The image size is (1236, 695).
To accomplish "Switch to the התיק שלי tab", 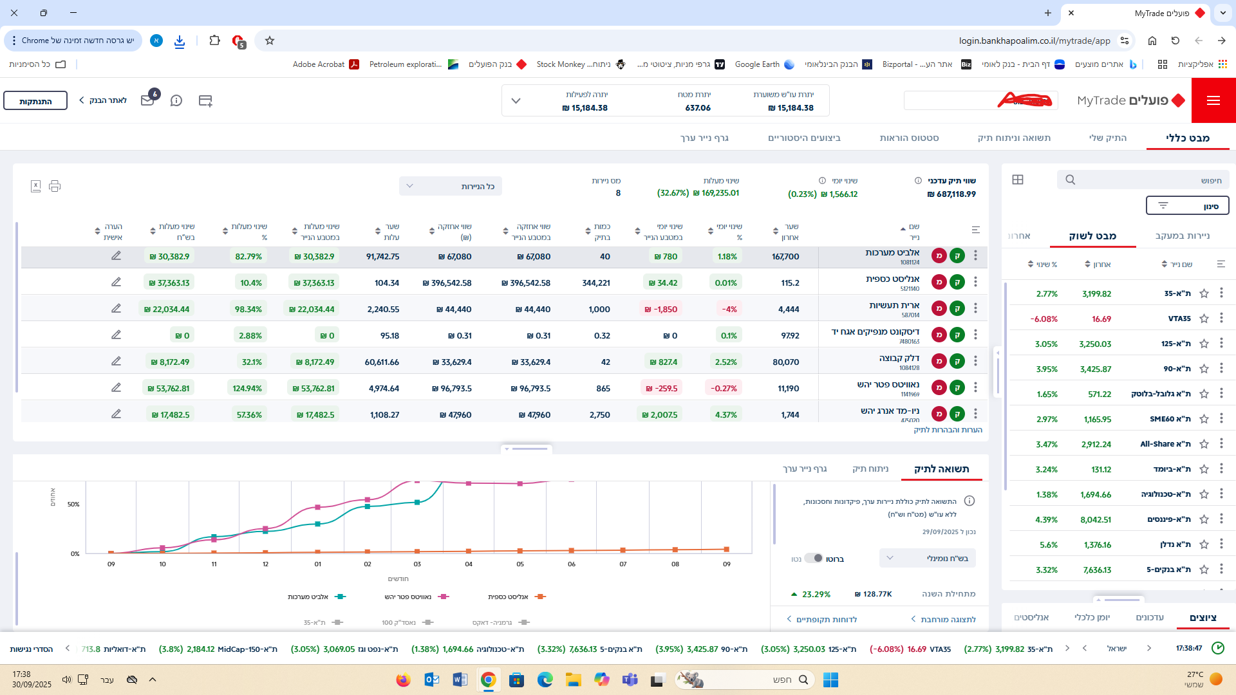I will pyautogui.click(x=1107, y=138).
